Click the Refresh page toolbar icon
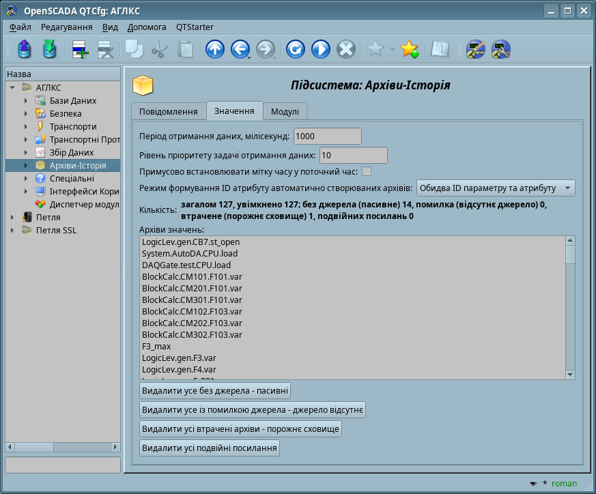Image resolution: width=596 pixels, height=494 pixels. (x=295, y=49)
